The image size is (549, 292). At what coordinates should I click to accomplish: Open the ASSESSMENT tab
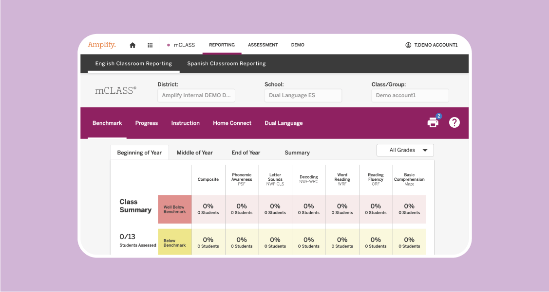click(263, 45)
